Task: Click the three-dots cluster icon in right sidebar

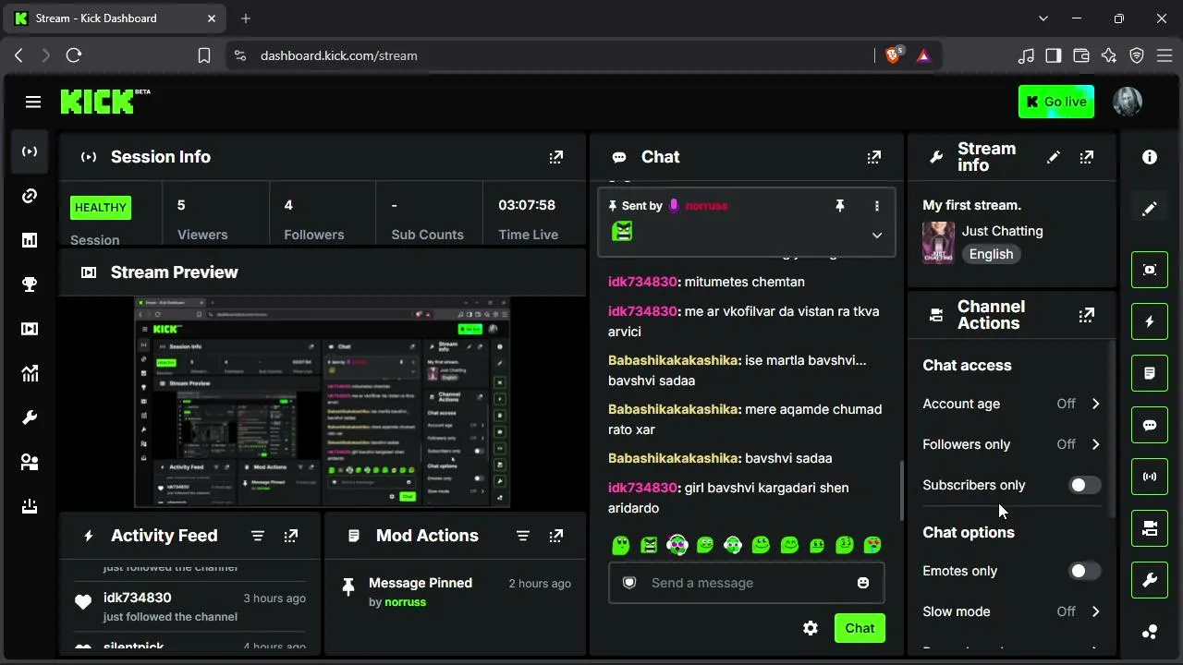Action: tap(1150, 632)
